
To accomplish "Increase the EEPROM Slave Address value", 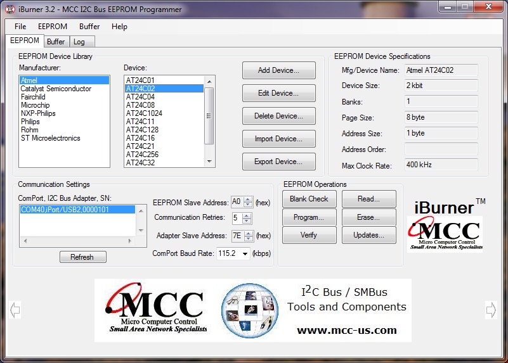I will pos(248,200).
